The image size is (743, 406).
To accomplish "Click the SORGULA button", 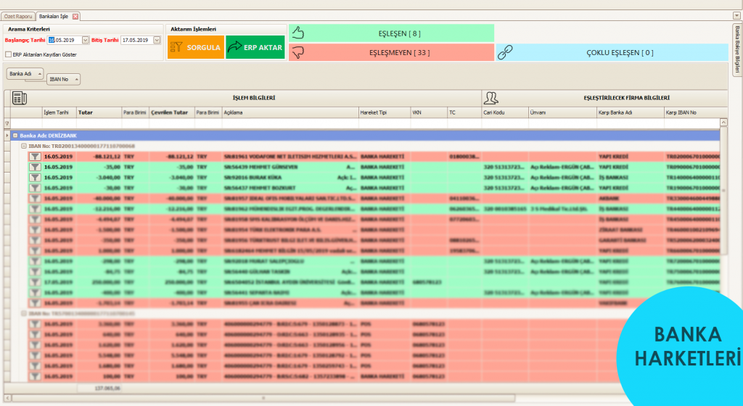I will point(196,47).
